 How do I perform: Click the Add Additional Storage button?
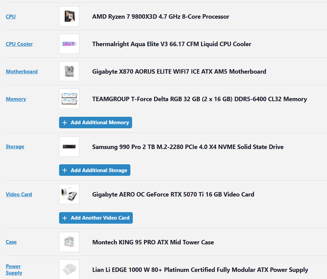[95, 170]
